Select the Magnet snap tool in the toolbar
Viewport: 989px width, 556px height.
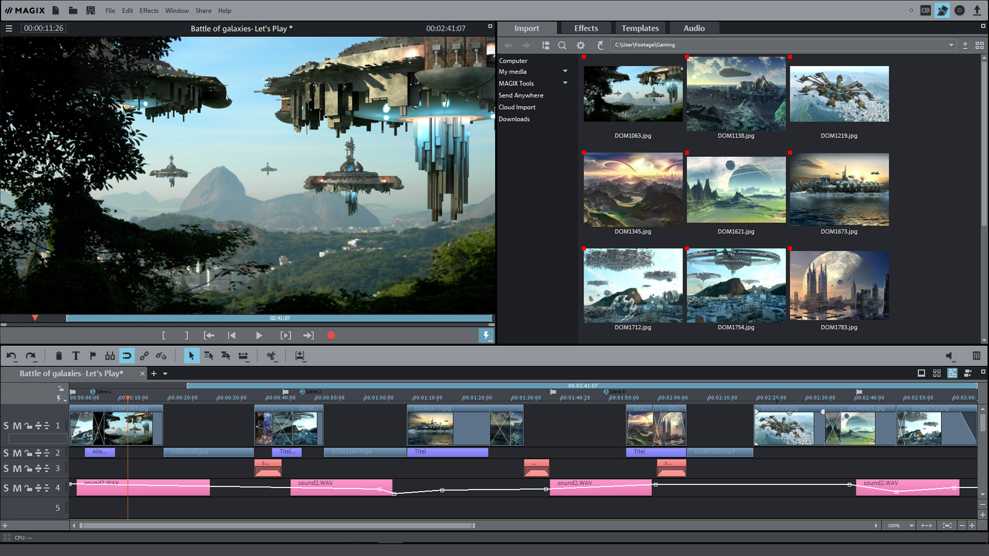point(127,356)
